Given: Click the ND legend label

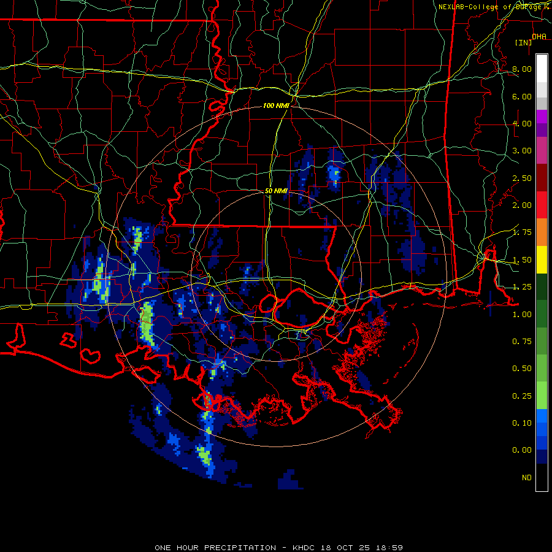Looking at the screenshot, I should [x=527, y=478].
